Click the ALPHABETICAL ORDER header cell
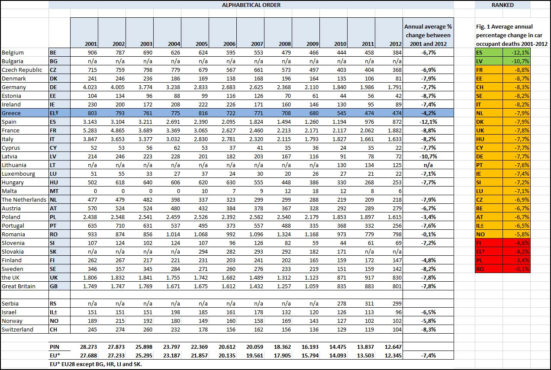 [251, 5]
